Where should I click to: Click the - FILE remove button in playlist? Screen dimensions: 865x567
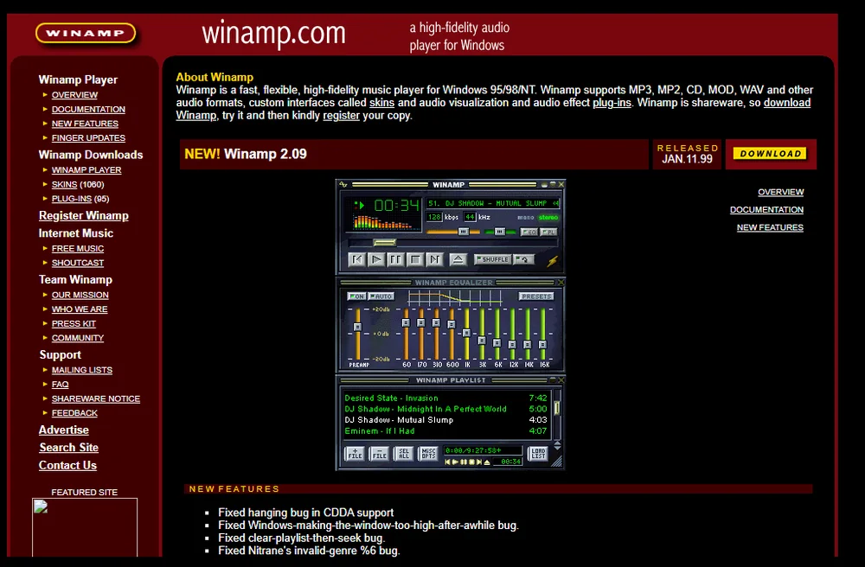point(379,454)
